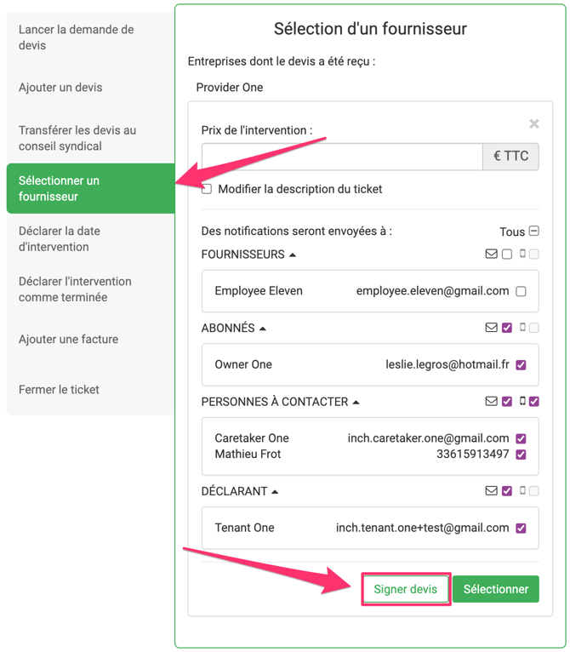Click phone icon in Fournisseurs header
The height and width of the screenshot is (652, 570).
pyautogui.click(x=522, y=255)
